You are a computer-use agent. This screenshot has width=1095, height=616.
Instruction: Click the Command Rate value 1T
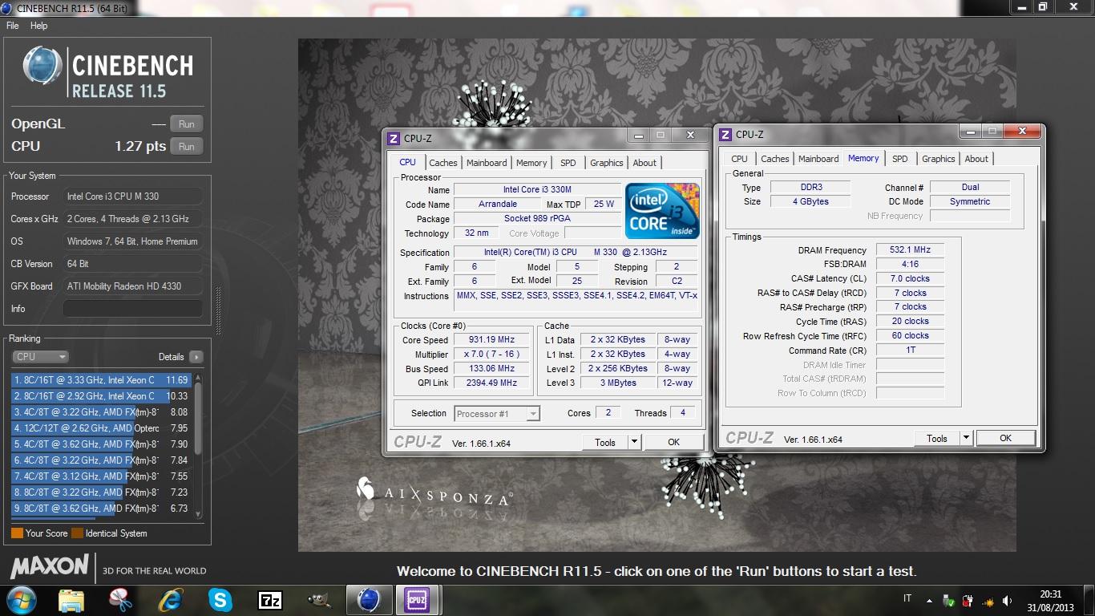point(910,351)
